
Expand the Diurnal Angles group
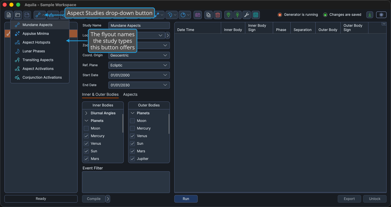tap(86, 113)
